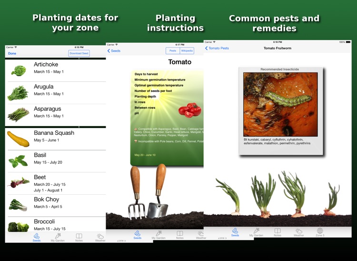This screenshot has width=357, height=261.
Task: Tap 'Optimal germination temperature' label
Action: 159,85
